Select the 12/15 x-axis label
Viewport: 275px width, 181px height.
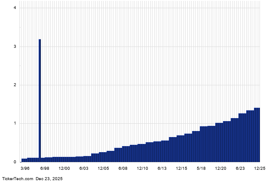(182, 168)
